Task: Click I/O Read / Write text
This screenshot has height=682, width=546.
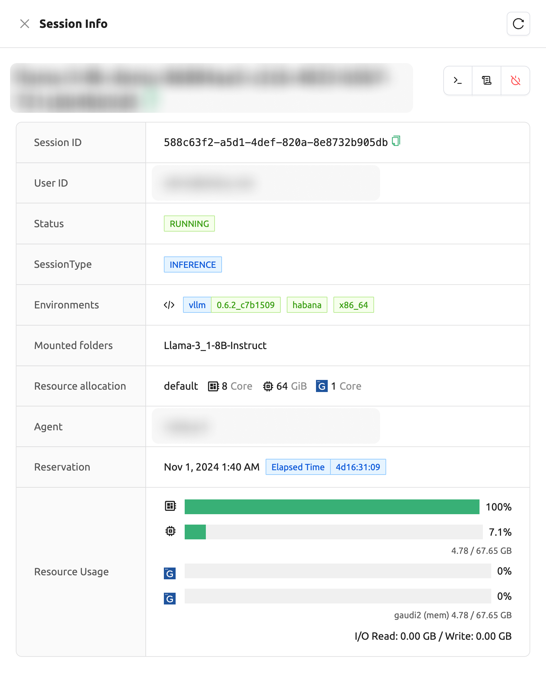Action: pos(433,636)
